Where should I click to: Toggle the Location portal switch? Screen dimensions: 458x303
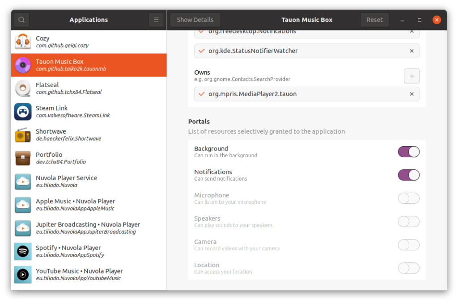point(408,268)
